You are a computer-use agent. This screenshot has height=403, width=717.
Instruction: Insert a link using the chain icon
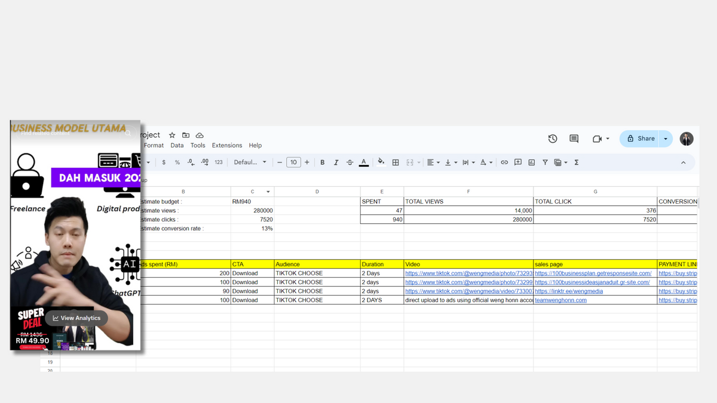click(x=504, y=162)
